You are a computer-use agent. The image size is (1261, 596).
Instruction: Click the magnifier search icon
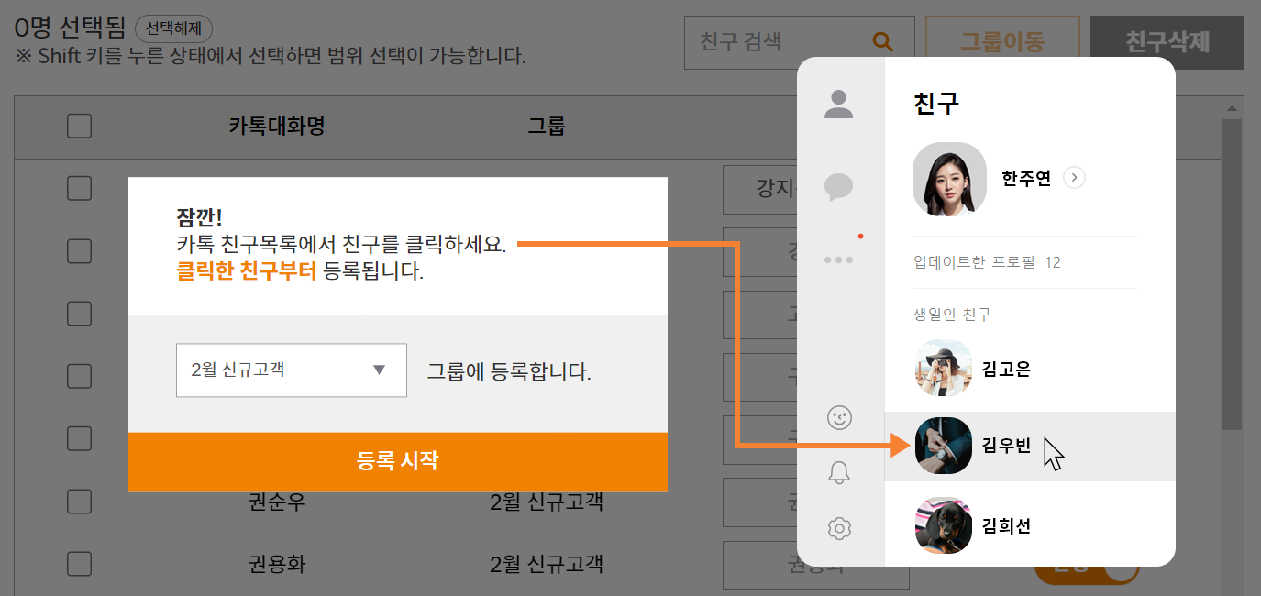pyautogui.click(x=882, y=41)
